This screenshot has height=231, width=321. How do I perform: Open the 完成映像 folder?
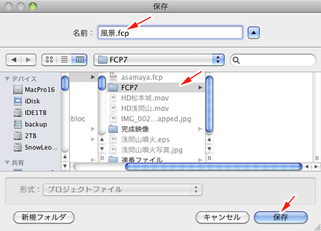[155, 129]
